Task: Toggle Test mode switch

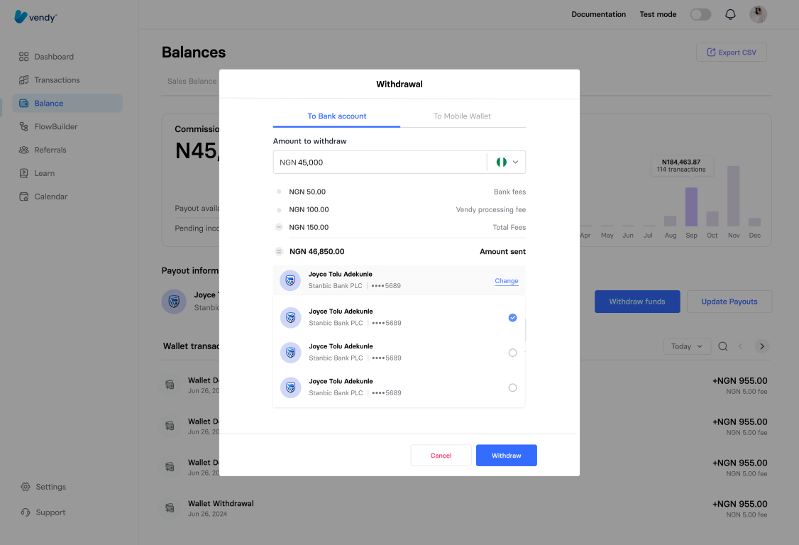Action: click(x=700, y=14)
